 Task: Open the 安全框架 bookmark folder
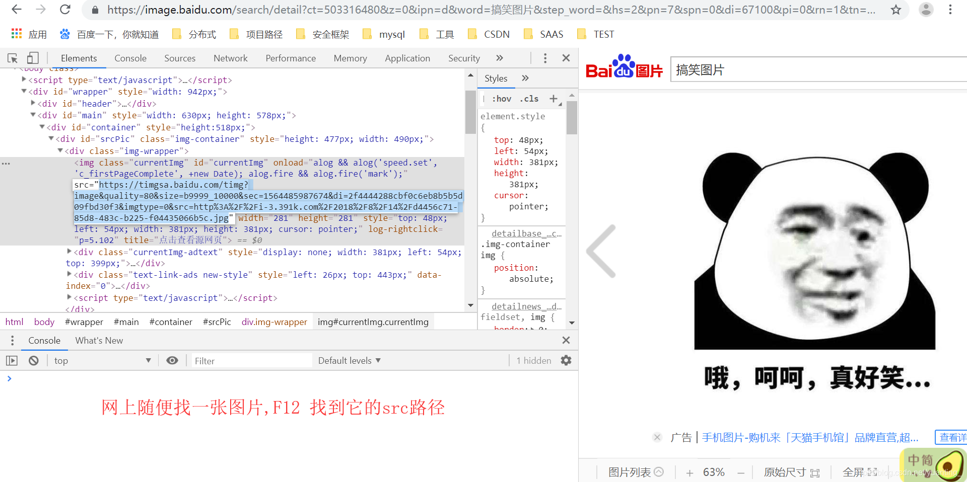[x=322, y=34]
